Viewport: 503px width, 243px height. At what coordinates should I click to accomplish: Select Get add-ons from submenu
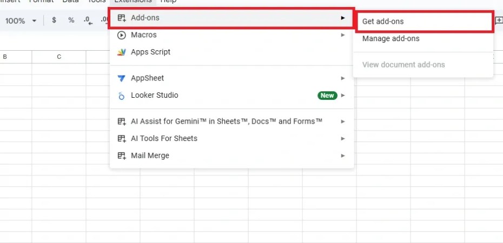coord(383,22)
